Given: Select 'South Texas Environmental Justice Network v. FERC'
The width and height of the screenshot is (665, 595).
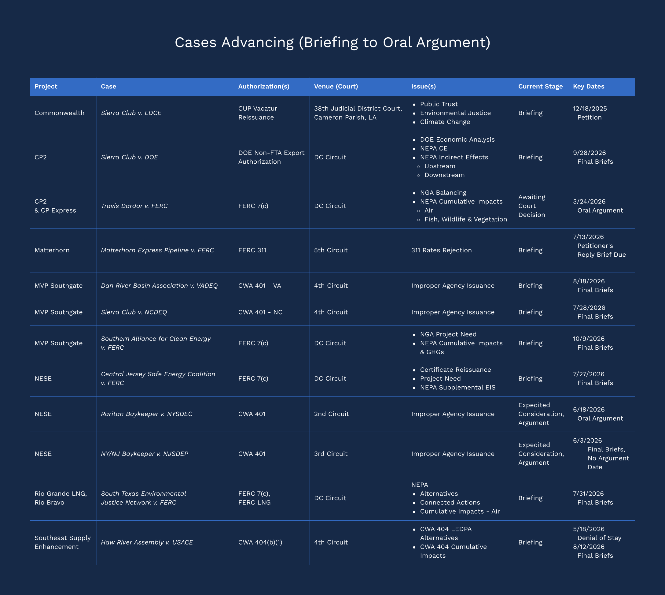Looking at the screenshot, I should [x=143, y=498].
